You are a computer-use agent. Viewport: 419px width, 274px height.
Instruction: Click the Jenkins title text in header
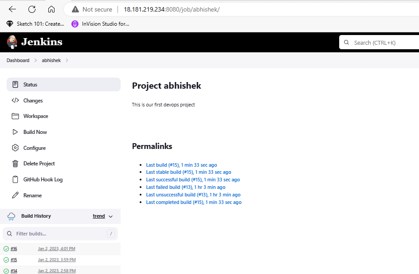pos(42,42)
